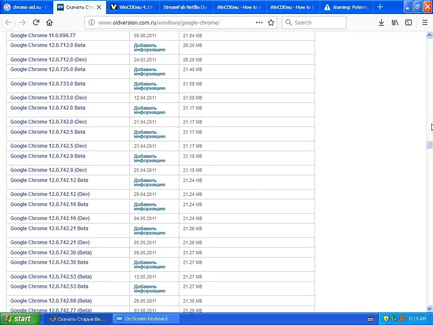This screenshot has height=325, width=433.
Task: Click Добавить информацию for 12.0.742.53 Beta
Action: click(150, 289)
